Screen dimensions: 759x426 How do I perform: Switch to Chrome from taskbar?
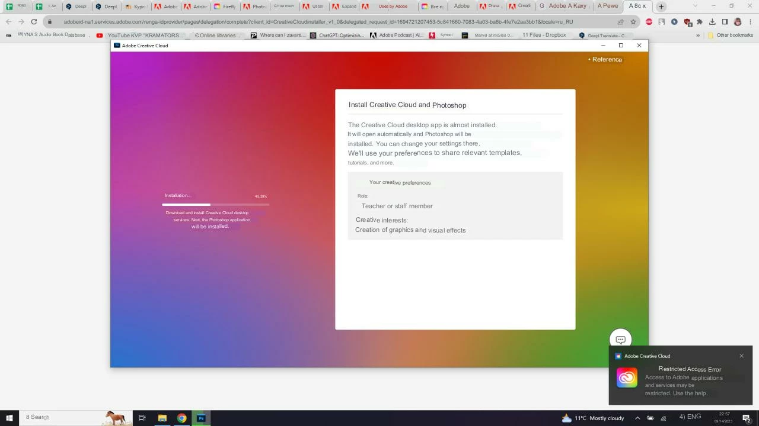click(x=181, y=418)
